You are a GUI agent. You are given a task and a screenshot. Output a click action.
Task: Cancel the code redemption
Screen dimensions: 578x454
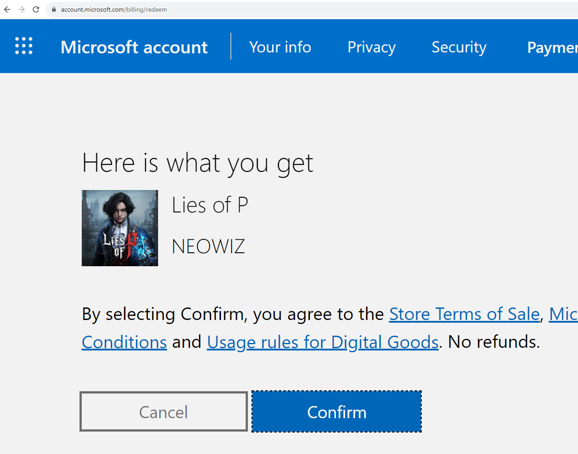pyautogui.click(x=163, y=411)
